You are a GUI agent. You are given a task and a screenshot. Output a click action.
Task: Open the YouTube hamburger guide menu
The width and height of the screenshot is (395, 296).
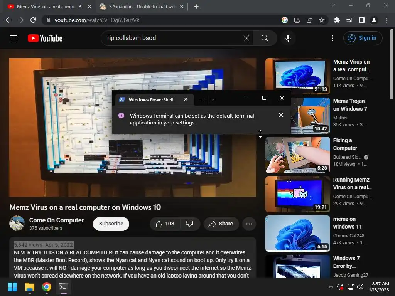(14, 38)
